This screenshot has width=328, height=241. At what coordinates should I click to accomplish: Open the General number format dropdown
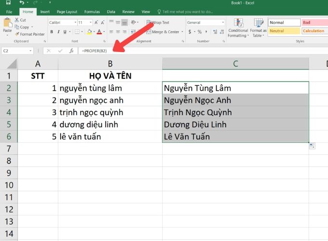pyautogui.click(x=222, y=23)
